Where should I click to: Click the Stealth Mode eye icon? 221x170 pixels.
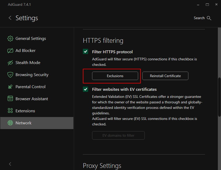click(10, 63)
